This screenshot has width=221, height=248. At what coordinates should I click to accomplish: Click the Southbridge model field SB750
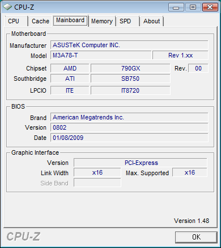tap(130, 78)
